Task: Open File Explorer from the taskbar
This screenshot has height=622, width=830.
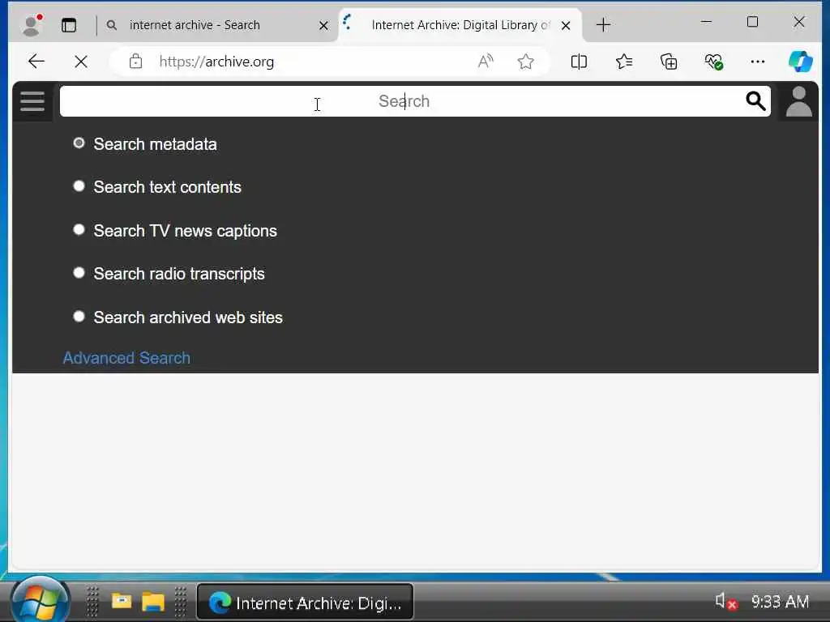Action: click(x=153, y=602)
